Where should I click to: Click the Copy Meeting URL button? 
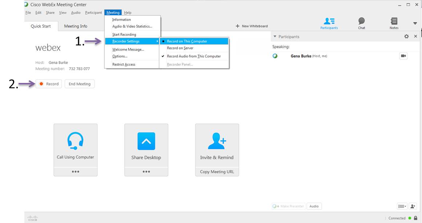217,172
